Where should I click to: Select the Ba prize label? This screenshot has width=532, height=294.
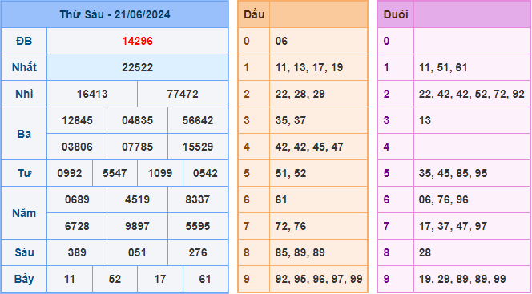(x=24, y=134)
